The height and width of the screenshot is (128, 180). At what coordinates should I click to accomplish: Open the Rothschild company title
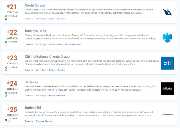33,108
